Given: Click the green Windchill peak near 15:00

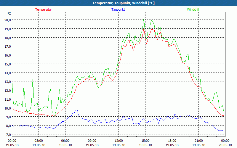Looking at the screenshot, I should [x=144, y=18].
